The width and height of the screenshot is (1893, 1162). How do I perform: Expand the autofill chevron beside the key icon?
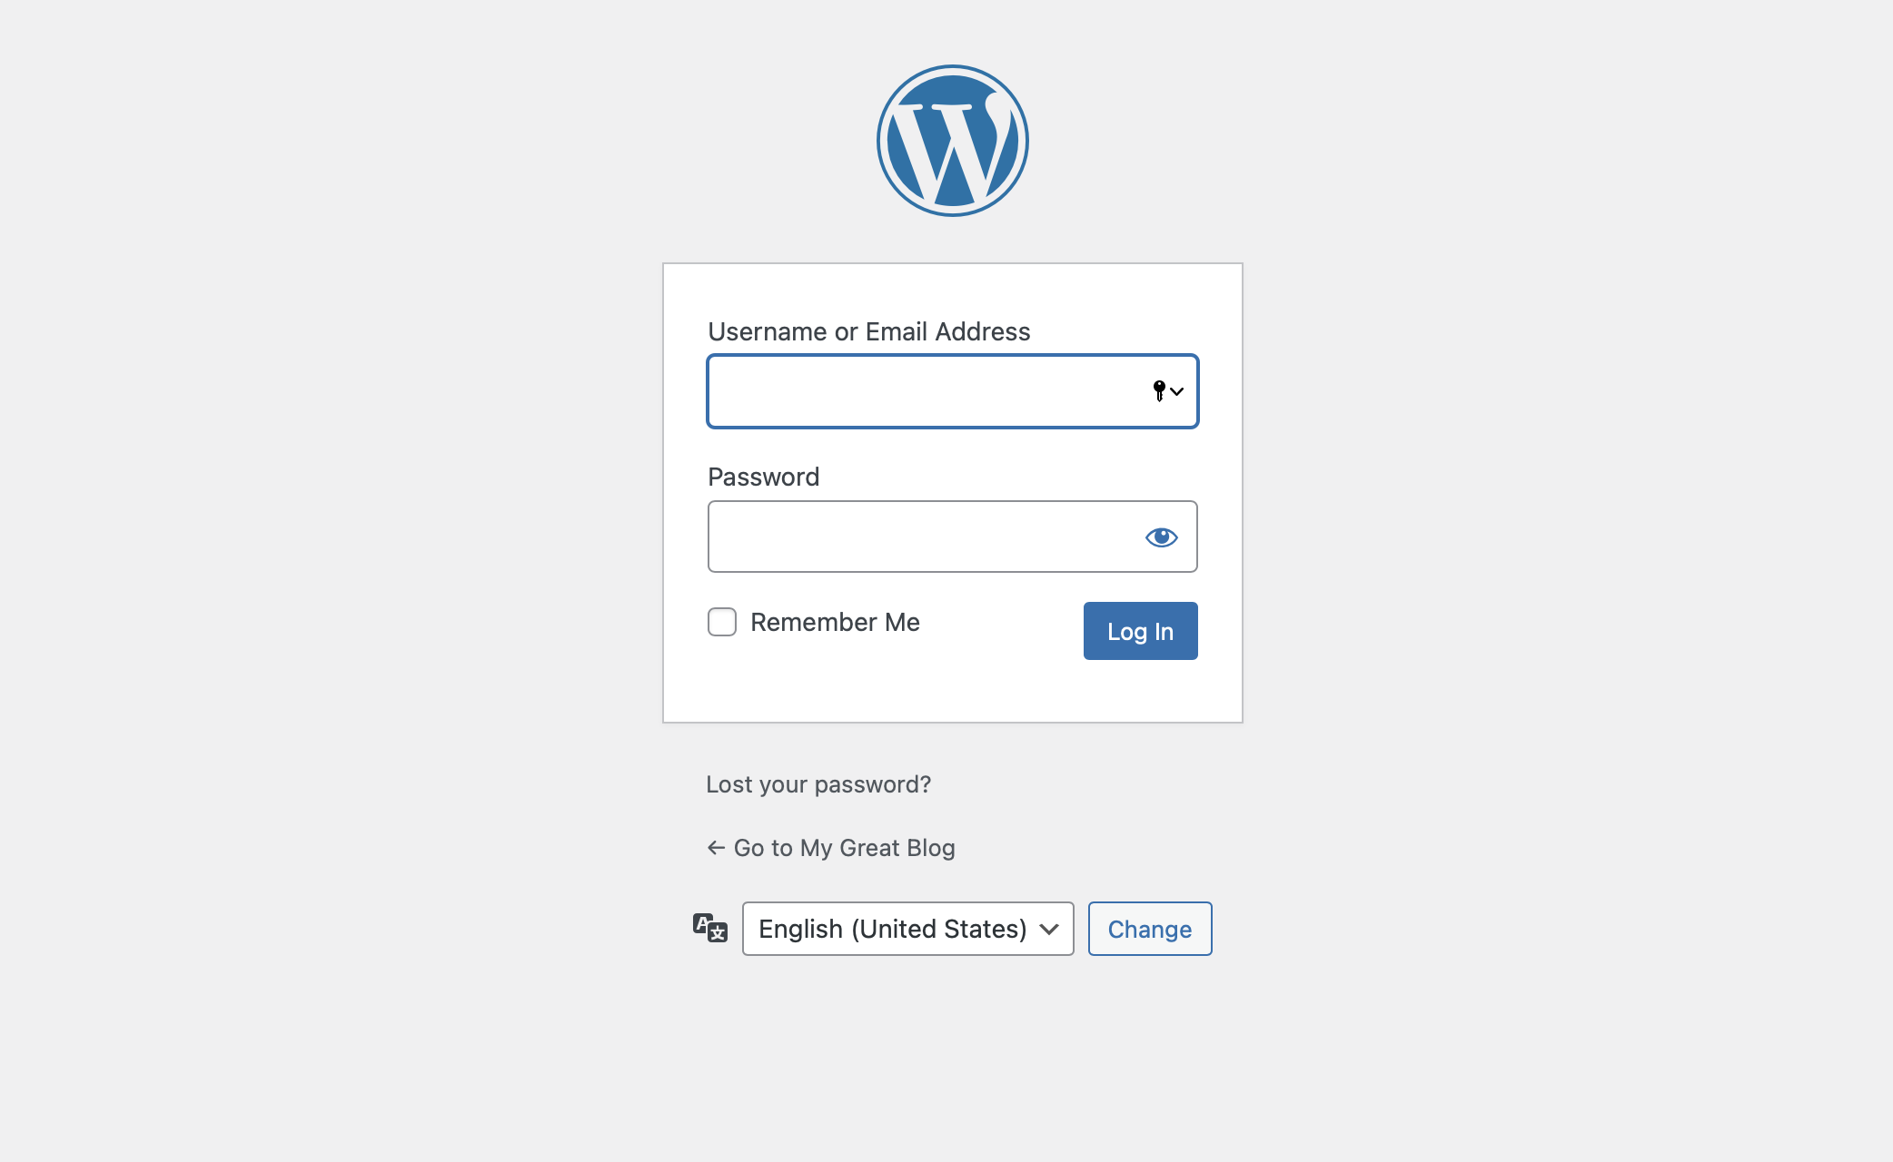pos(1177,391)
